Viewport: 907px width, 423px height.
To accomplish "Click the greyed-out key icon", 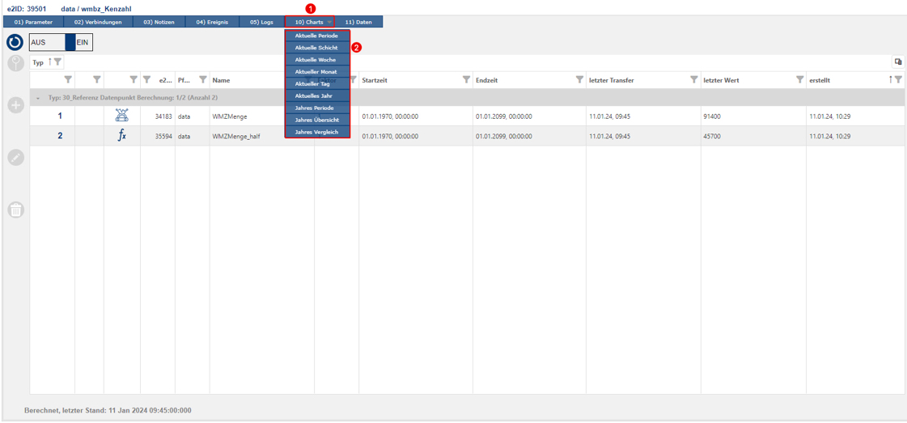I will click(x=15, y=63).
